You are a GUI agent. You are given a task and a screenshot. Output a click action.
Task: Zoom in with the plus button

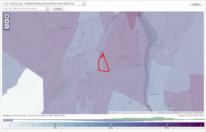tap(7, 21)
